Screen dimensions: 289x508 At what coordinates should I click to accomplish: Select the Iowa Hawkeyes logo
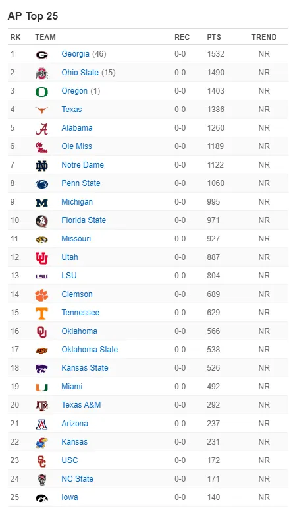click(41, 498)
